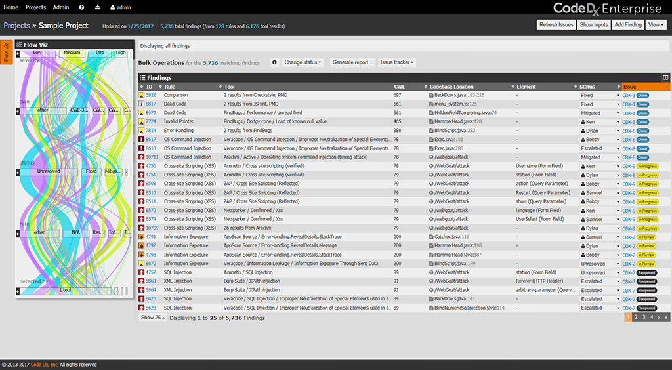This screenshot has height=370, width=672.
Task: Go to Home in top navigation
Action: point(10,7)
